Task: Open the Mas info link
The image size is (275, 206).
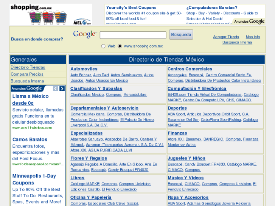Action: (253, 37)
